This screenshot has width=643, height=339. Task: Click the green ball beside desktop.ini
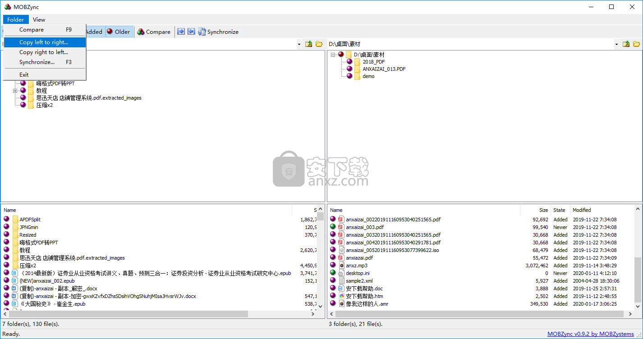[x=333, y=273]
